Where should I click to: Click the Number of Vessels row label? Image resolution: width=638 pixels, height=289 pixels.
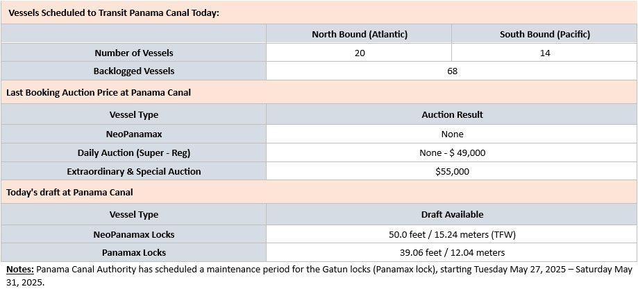point(133,53)
